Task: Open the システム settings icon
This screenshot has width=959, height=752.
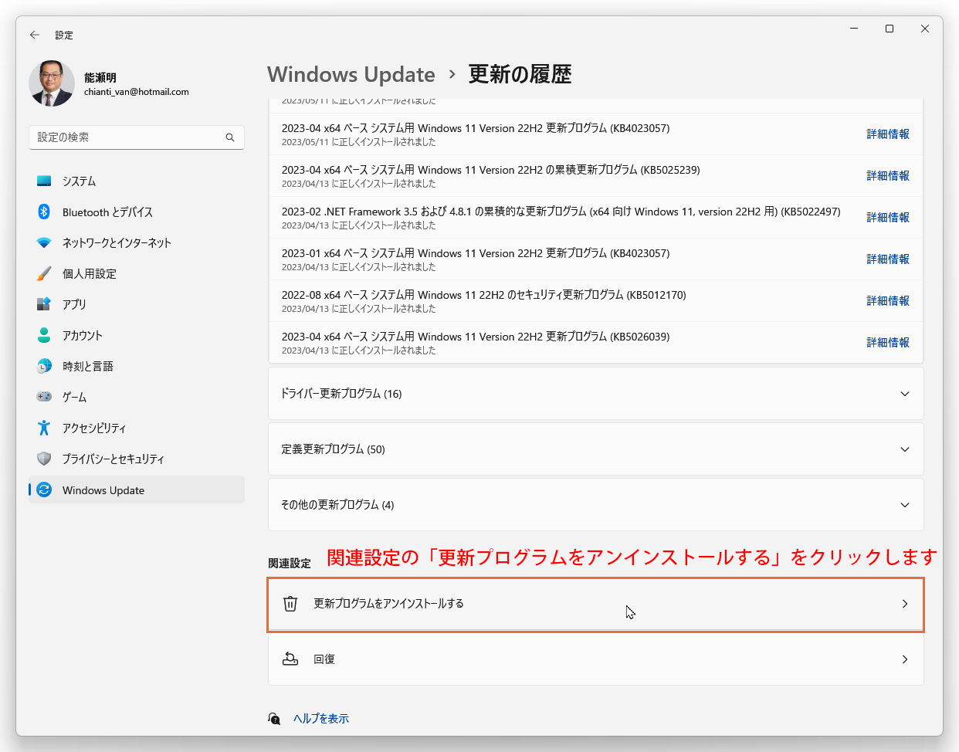Action: [44, 181]
